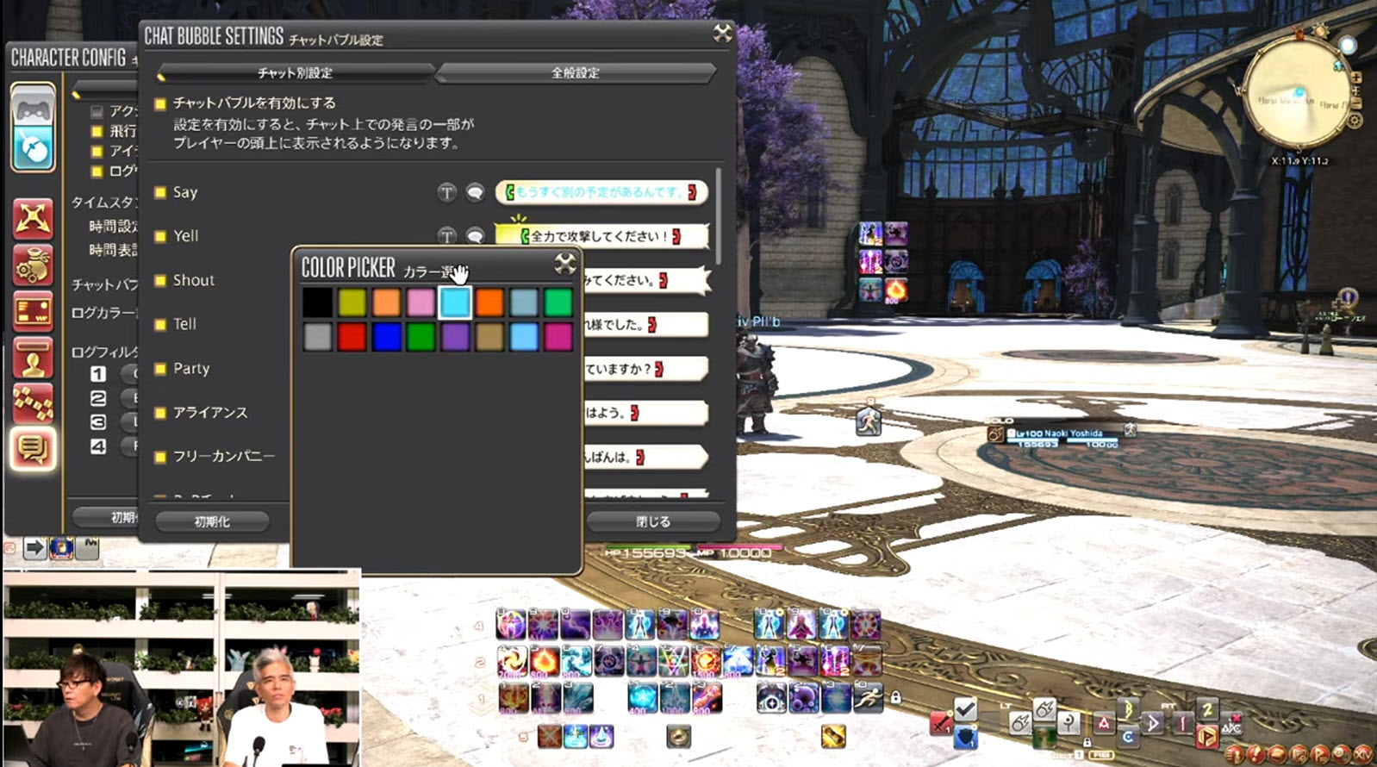
Task: Select gamepad mode icon in Character Config
Action: pyautogui.click(x=34, y=106)
